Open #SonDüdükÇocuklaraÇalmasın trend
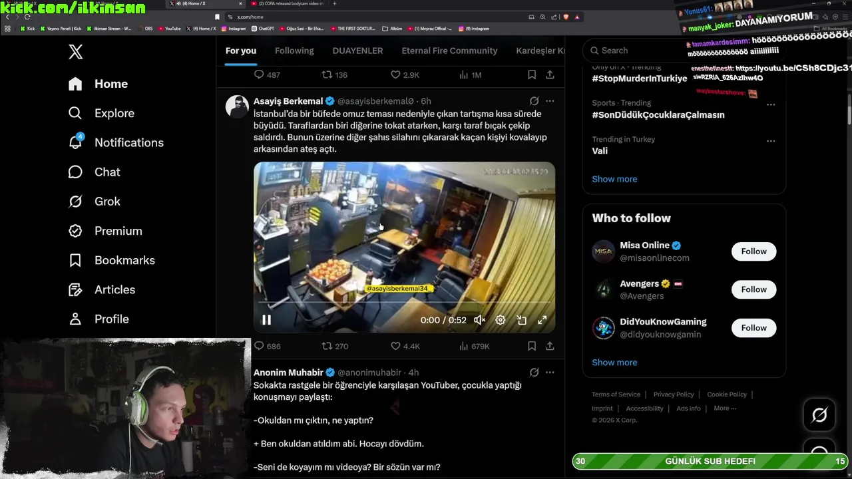Viewport: 852px width, 479px height. 658,115
